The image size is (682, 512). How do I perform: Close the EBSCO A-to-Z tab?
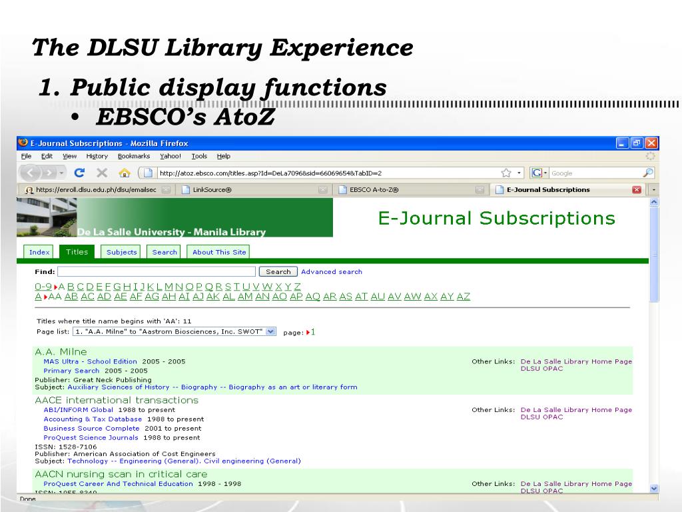coord(480,190)
